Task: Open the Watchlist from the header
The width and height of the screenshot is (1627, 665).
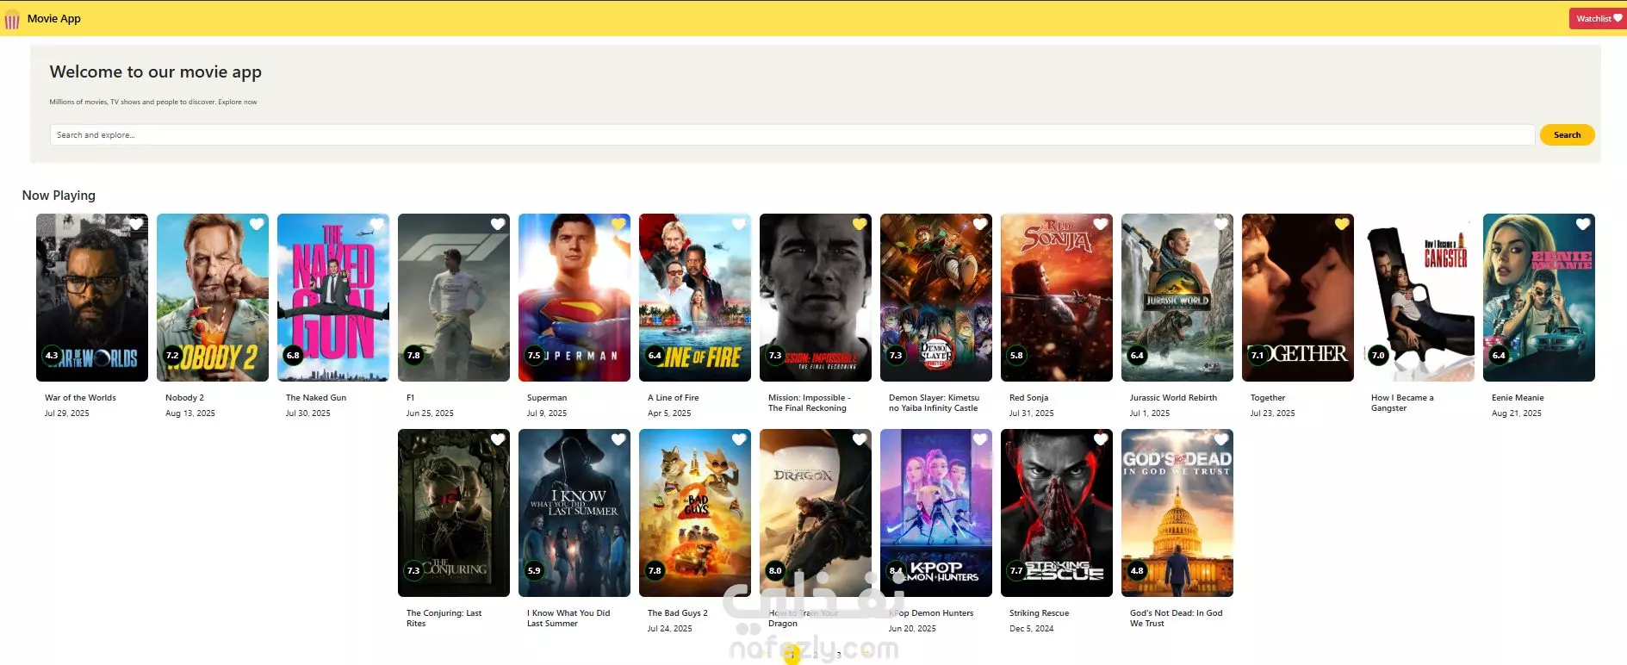Action: click(x=1598, y=18)
